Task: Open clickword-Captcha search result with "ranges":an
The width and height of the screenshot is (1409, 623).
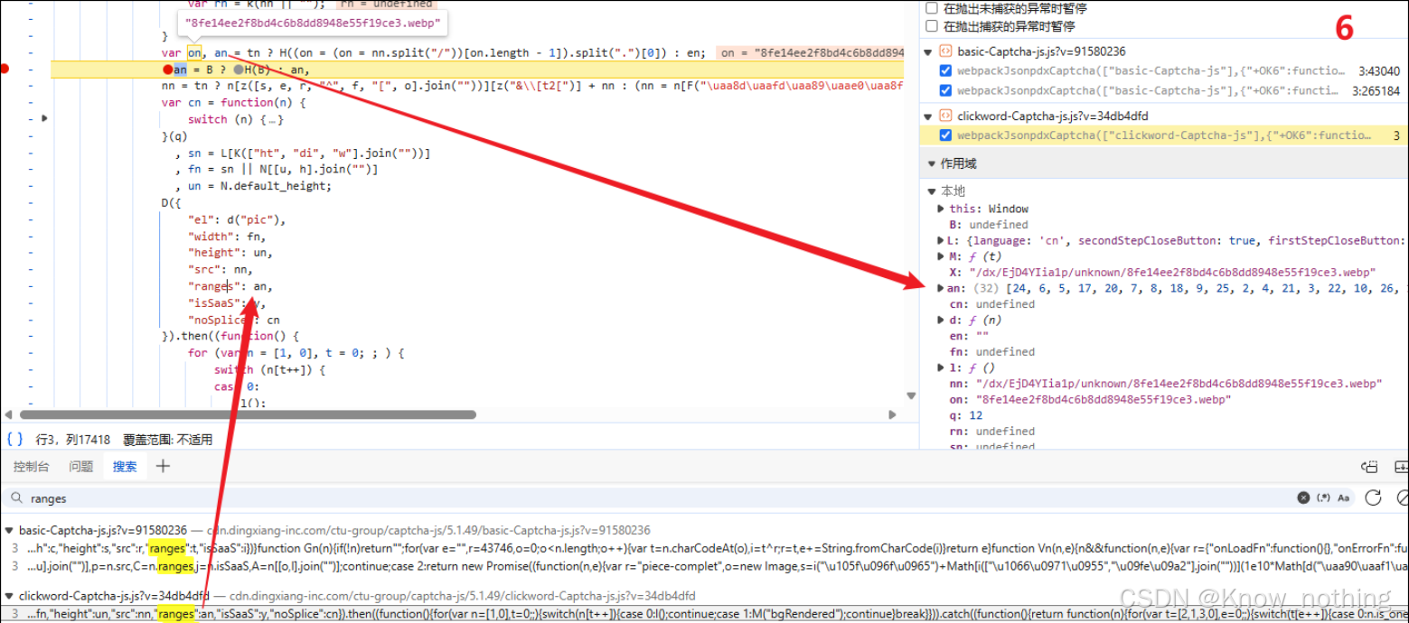Action: coord(704,614)
